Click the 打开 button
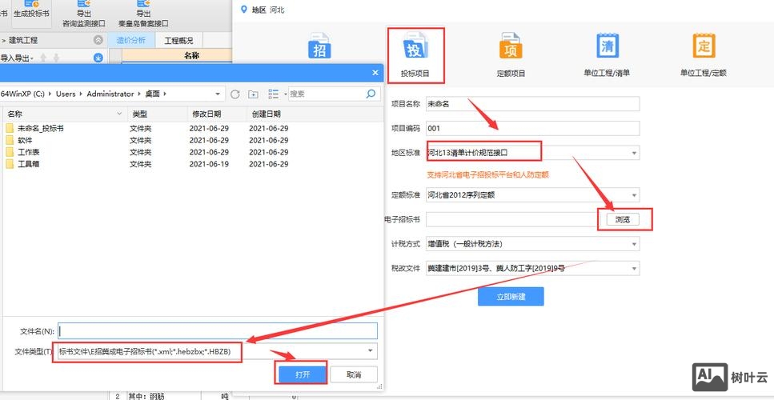 [x=302, y=374]
